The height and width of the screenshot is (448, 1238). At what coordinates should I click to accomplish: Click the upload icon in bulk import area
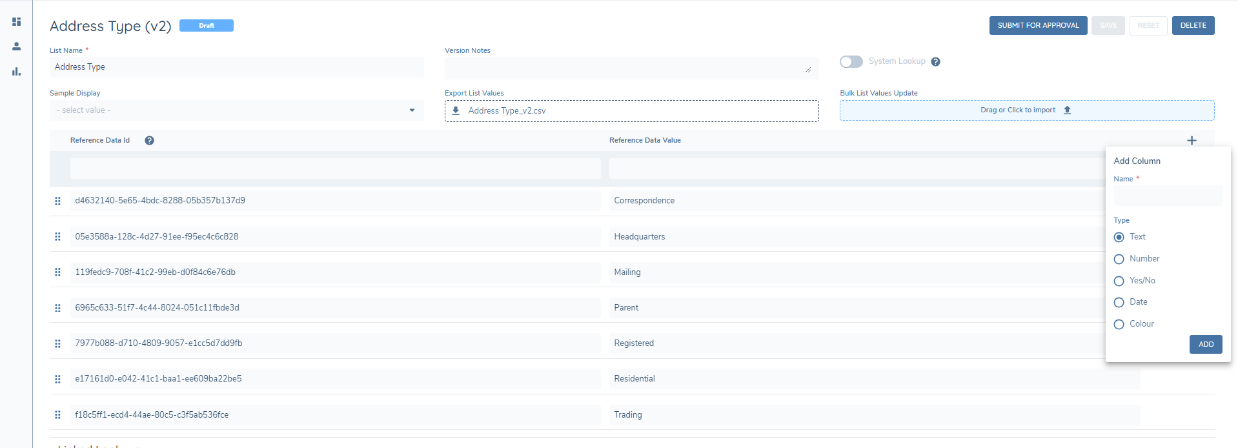click(x=1067, y=110)
